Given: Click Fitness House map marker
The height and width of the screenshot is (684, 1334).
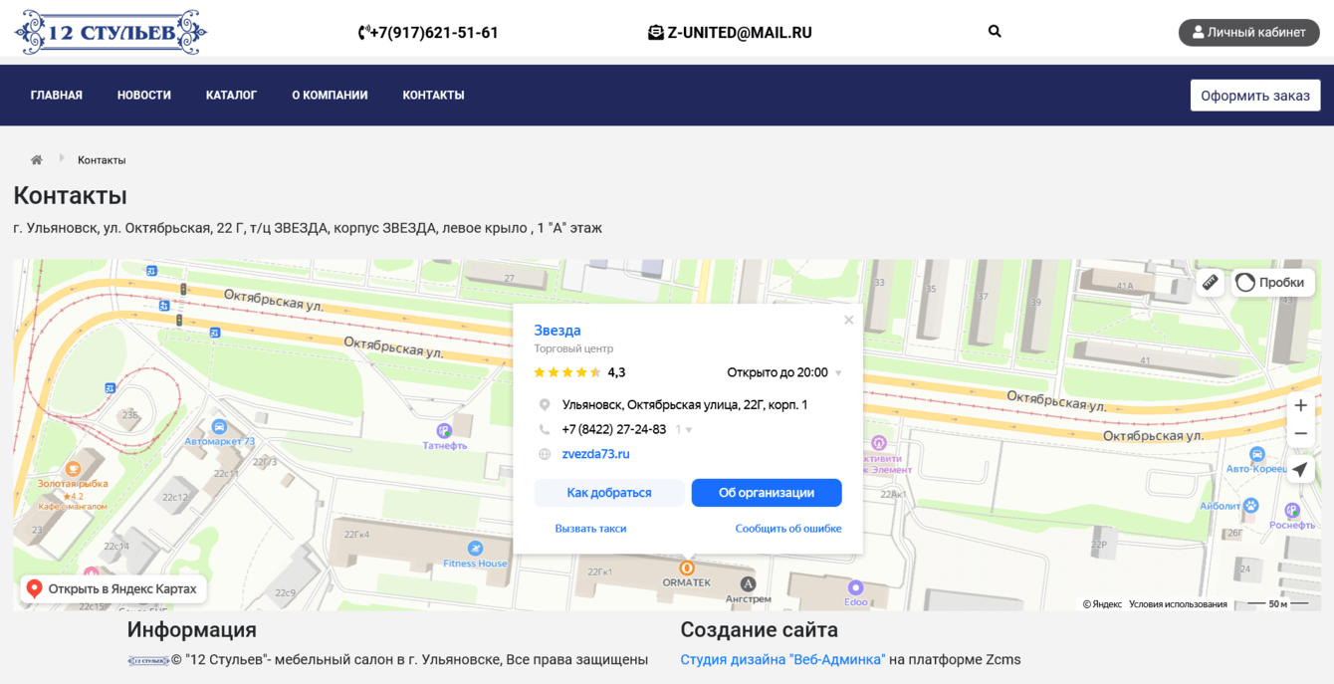Looking at the screenshot, I should click(x=475, y=549).
